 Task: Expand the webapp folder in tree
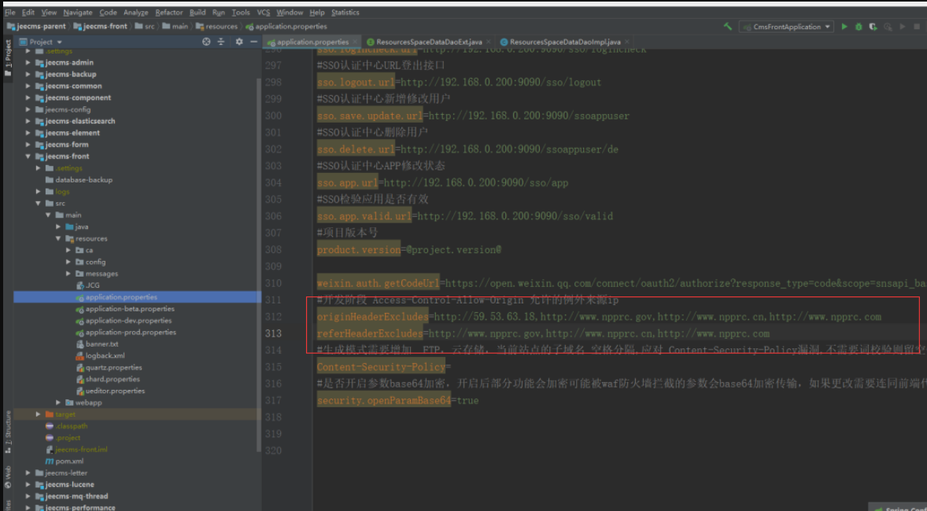59,403
